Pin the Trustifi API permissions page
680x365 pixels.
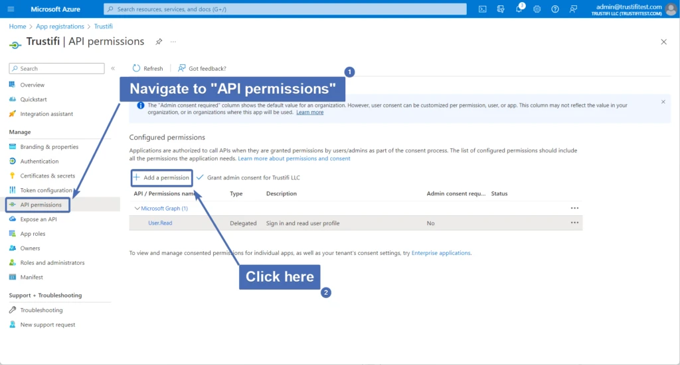(x=159, y=42)
